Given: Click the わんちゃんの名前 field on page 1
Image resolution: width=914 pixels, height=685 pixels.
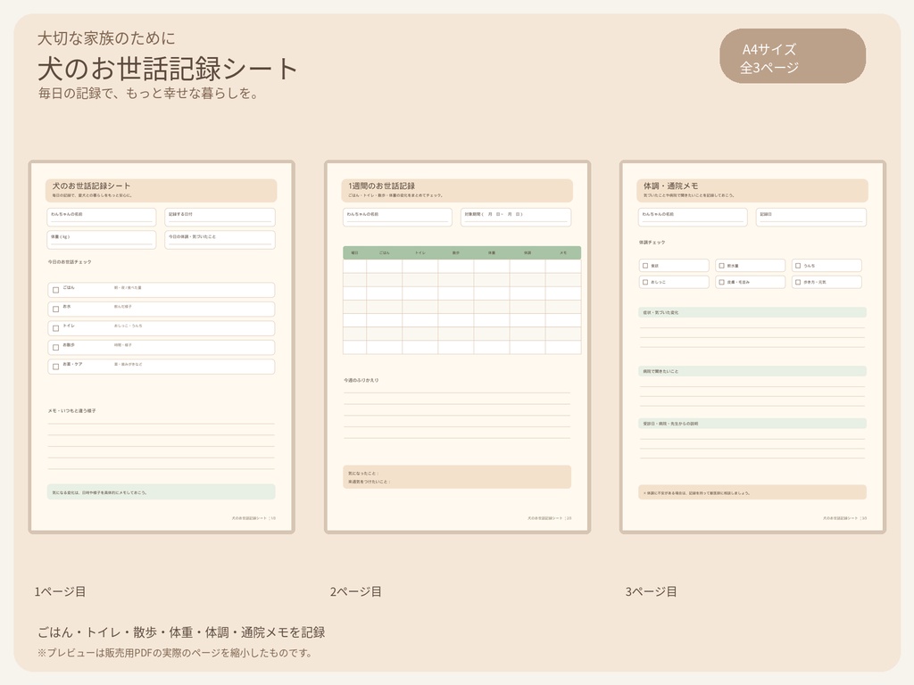Looking at the screenshot, I should click(102, 217).
